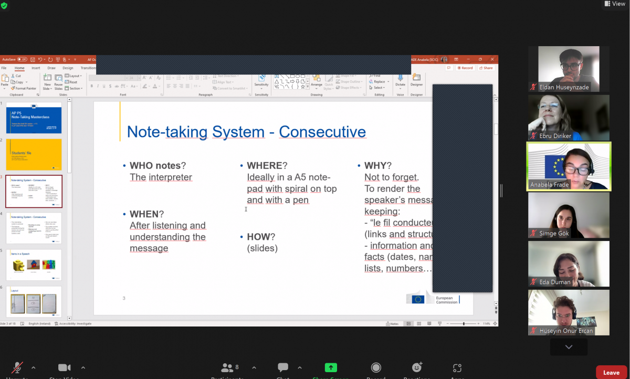The width and height of the screenshot is (630, 379).
Task: Open the Chat panel
Action: click(x=283, y=367)
